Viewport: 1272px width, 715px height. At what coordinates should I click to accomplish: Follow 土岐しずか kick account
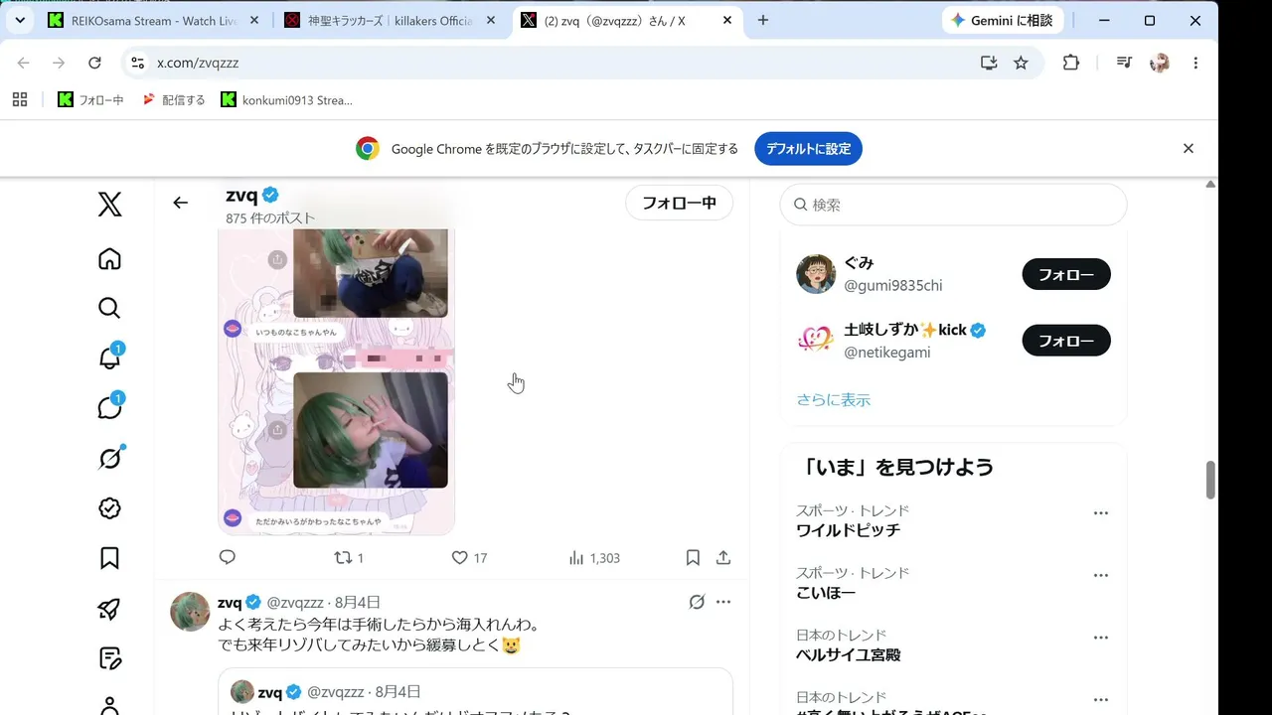tap(1066, 341)
